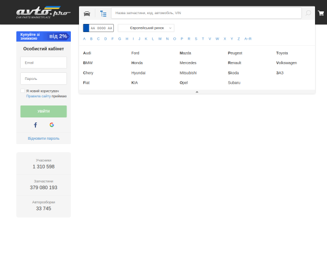Open the site rules link
The height and width of the screenshot is (261, 327).
[38, 96]
